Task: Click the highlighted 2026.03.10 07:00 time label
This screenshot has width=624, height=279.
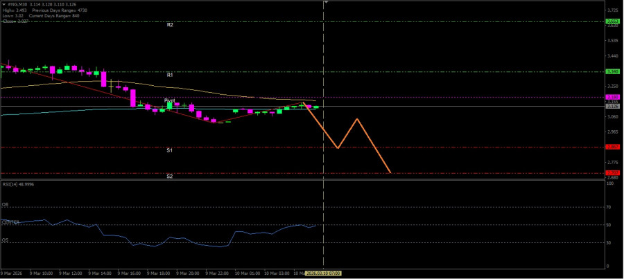Action: pos(323,273)
